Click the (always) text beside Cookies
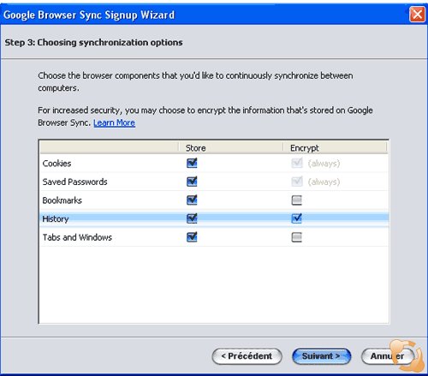428x376 pixels. click(324, 164)
